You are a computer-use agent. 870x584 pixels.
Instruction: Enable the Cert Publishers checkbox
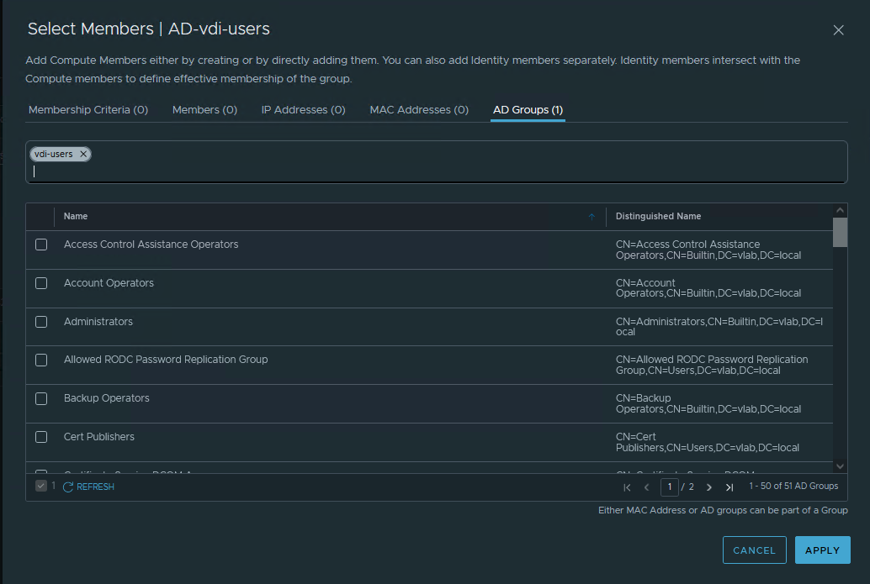41,437
